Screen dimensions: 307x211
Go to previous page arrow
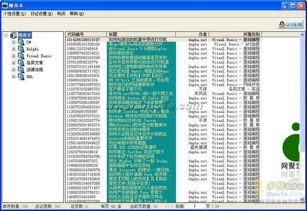pos(172,206)
